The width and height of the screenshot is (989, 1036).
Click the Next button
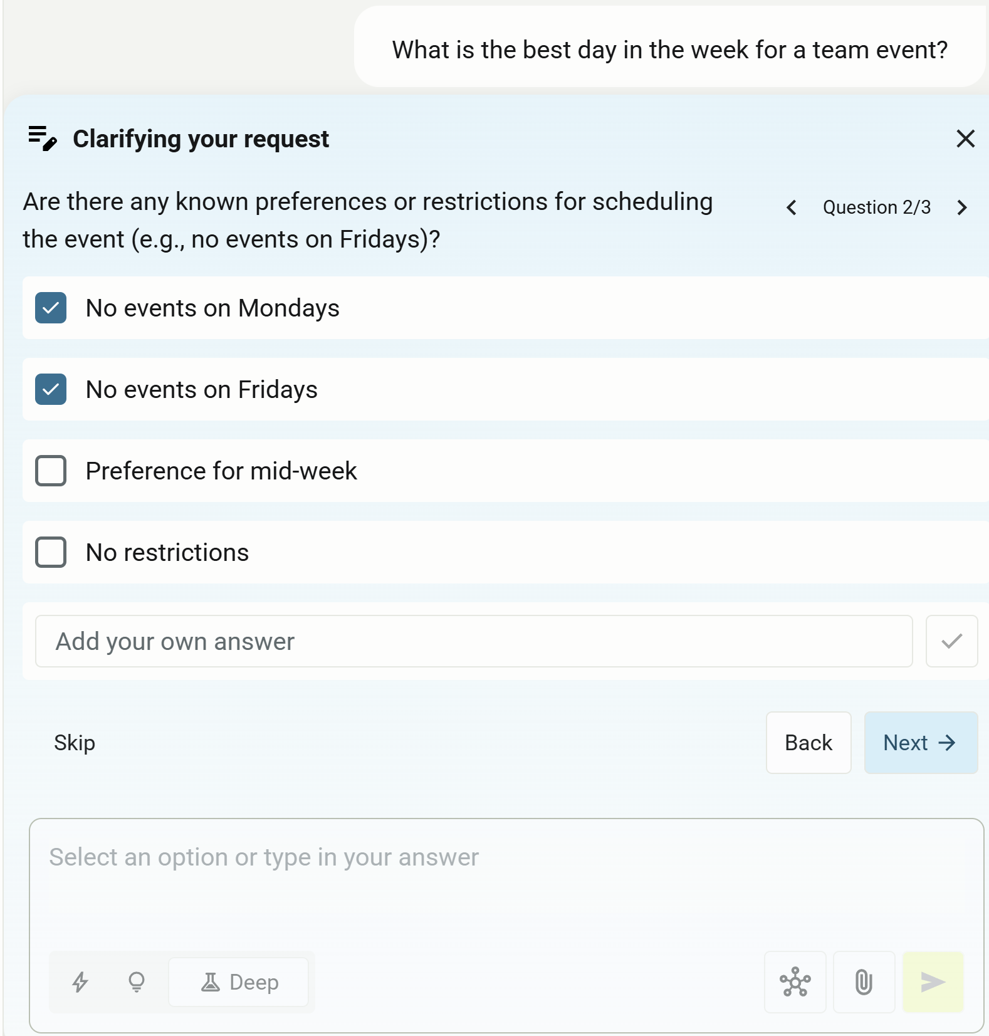pyautogui.click(x=920, y=743)
